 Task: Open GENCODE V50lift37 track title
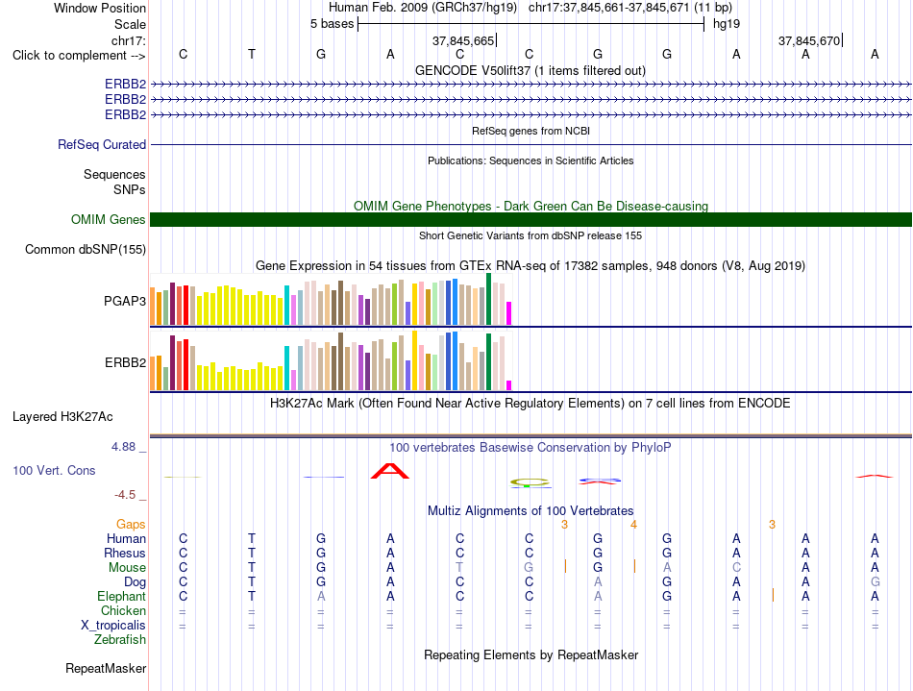tap(531, 70)
